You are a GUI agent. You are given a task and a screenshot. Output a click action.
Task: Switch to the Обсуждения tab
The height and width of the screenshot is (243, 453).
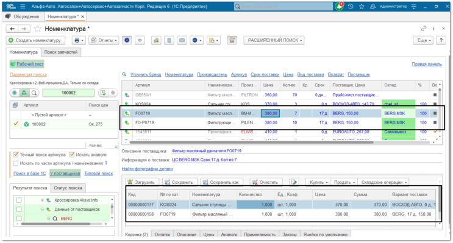tap(23, 16)
